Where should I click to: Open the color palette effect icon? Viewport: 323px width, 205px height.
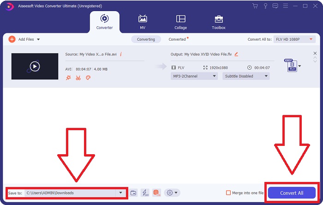(88, 78)
